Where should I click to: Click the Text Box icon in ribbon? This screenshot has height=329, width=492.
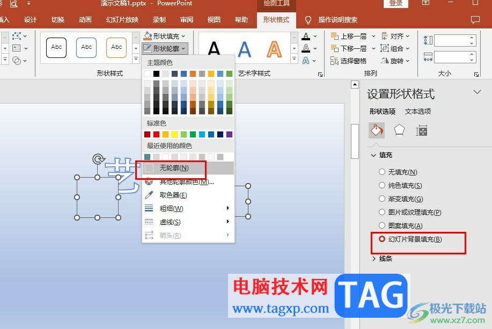16,48
